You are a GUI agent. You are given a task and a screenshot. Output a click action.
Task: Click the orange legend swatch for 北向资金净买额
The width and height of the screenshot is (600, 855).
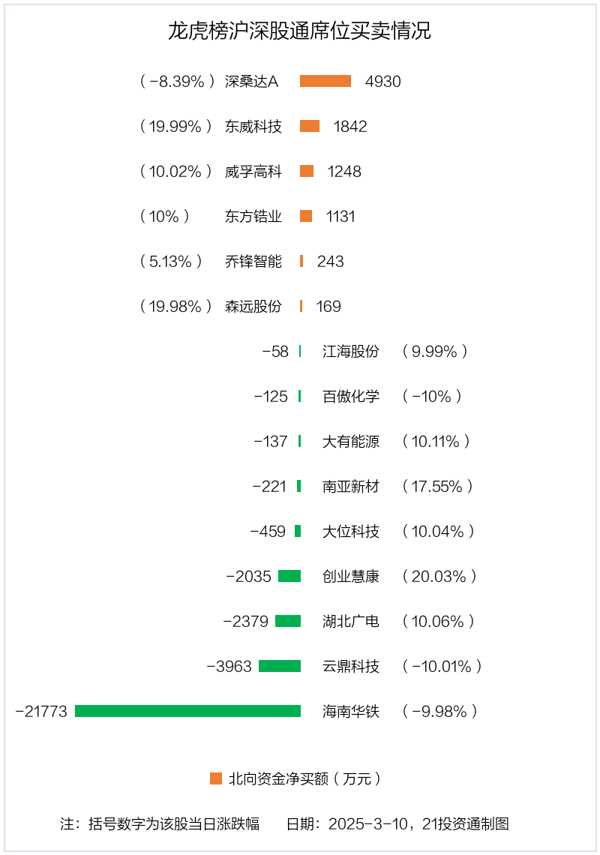216,778
